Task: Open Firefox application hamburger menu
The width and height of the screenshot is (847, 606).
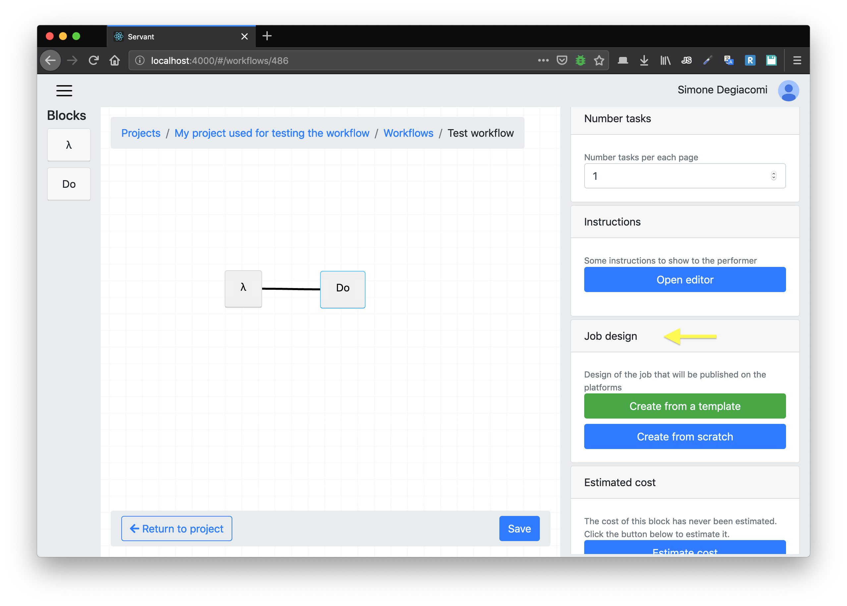Action: click(x=797, y=61)
